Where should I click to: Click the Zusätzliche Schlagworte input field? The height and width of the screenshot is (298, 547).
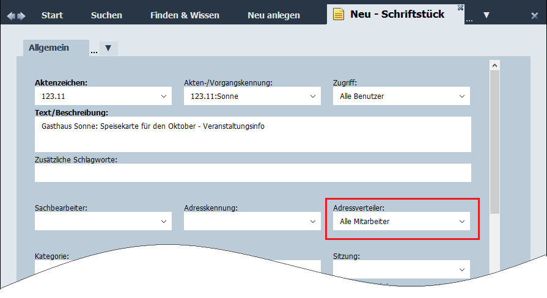tap(252, 173)
